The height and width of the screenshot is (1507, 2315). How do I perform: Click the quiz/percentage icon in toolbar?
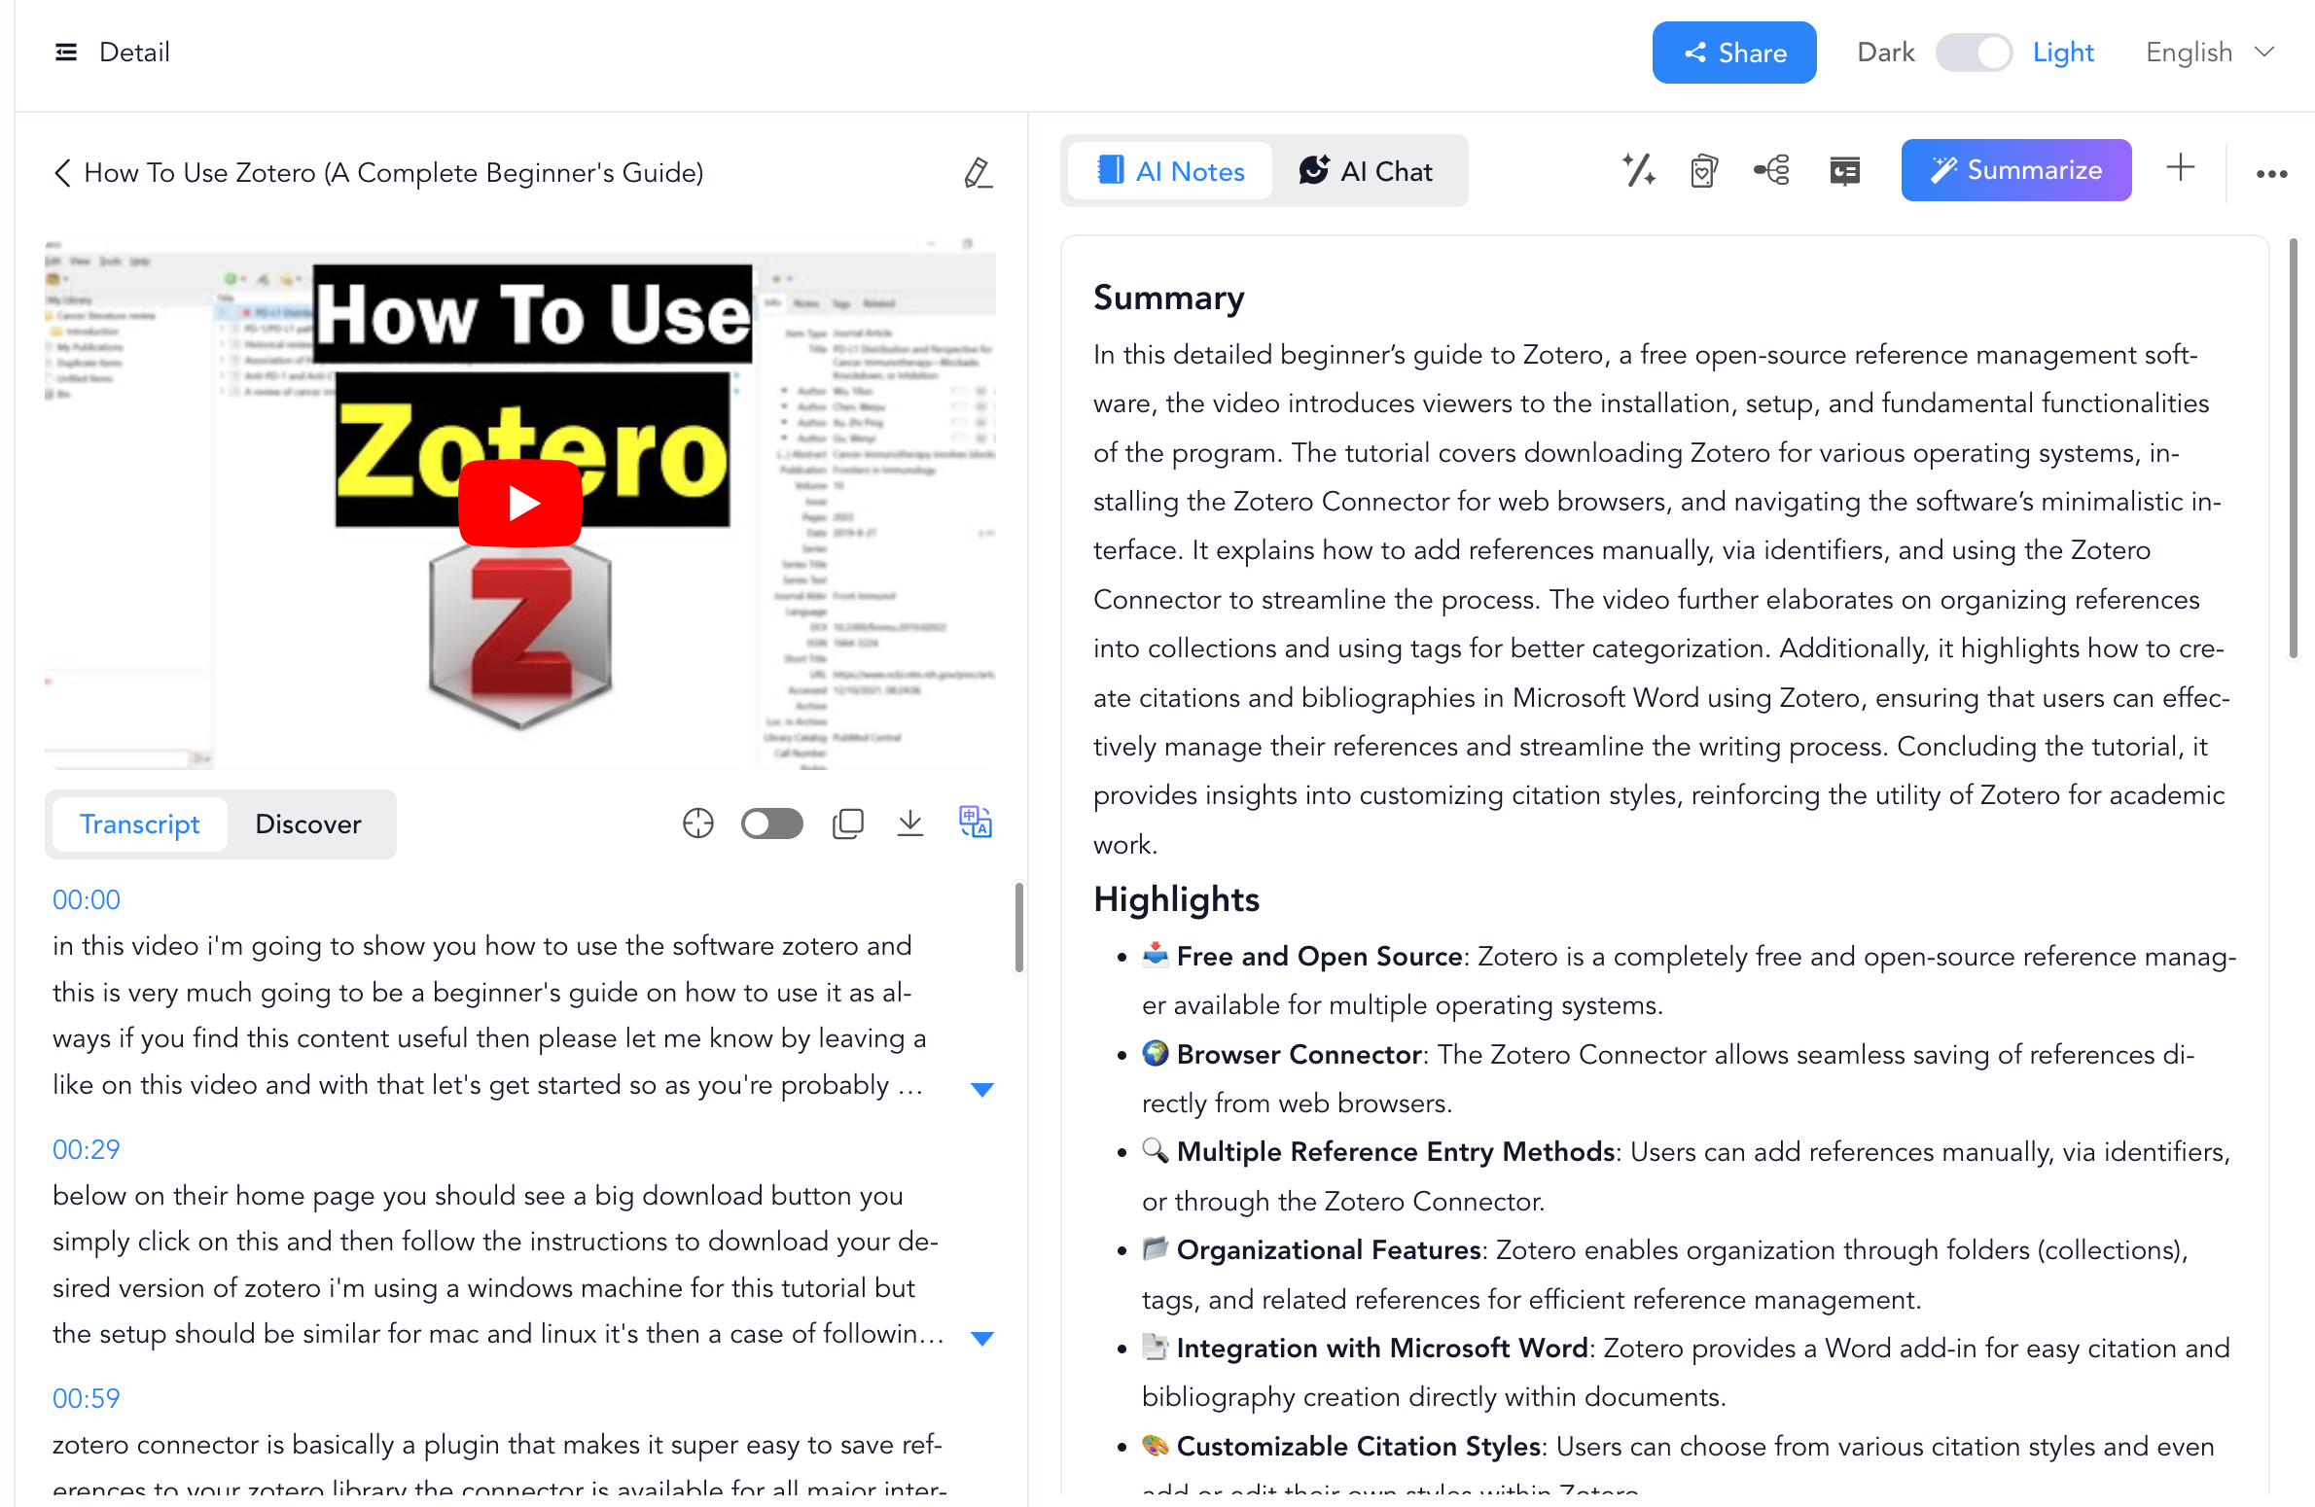[1635, 168]
